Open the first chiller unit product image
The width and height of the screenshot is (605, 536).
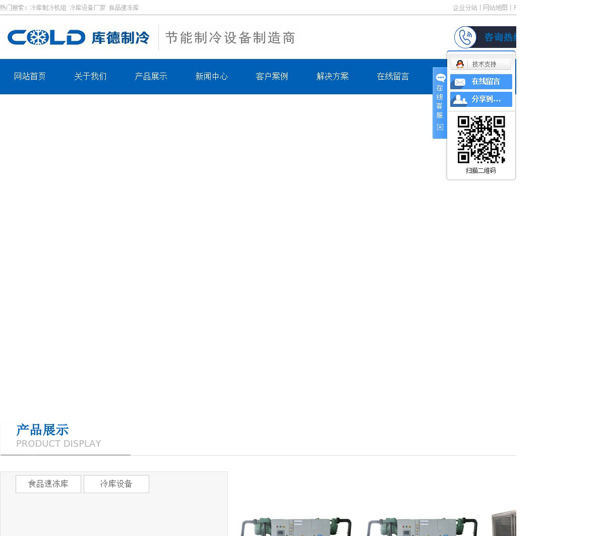[295, 526]
